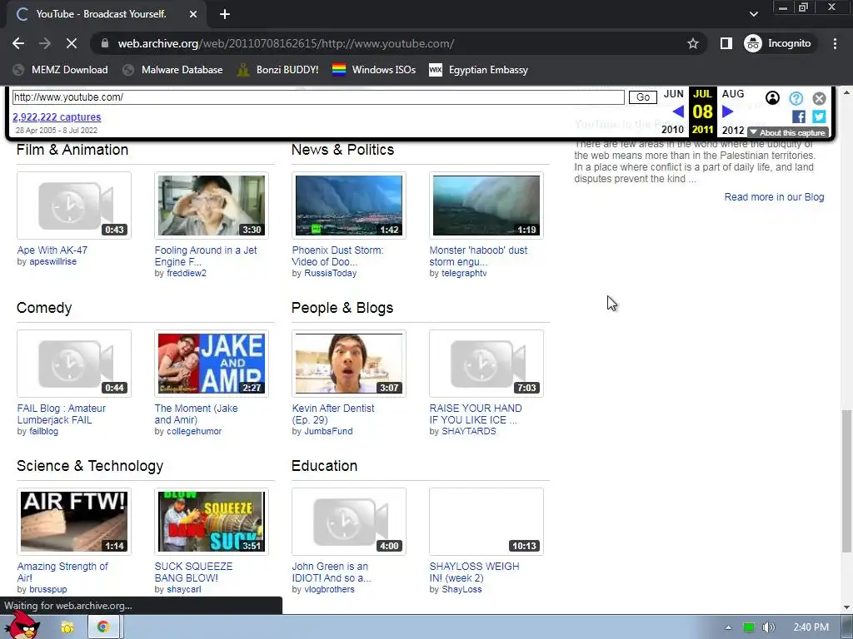Open the Windows ISOs bookmark
Viewport: 853px width, 639px height.
[374, 70]
